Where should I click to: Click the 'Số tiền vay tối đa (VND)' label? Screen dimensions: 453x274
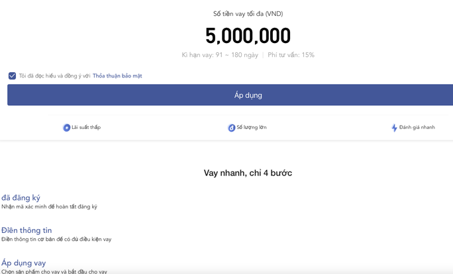click(248, 14)
